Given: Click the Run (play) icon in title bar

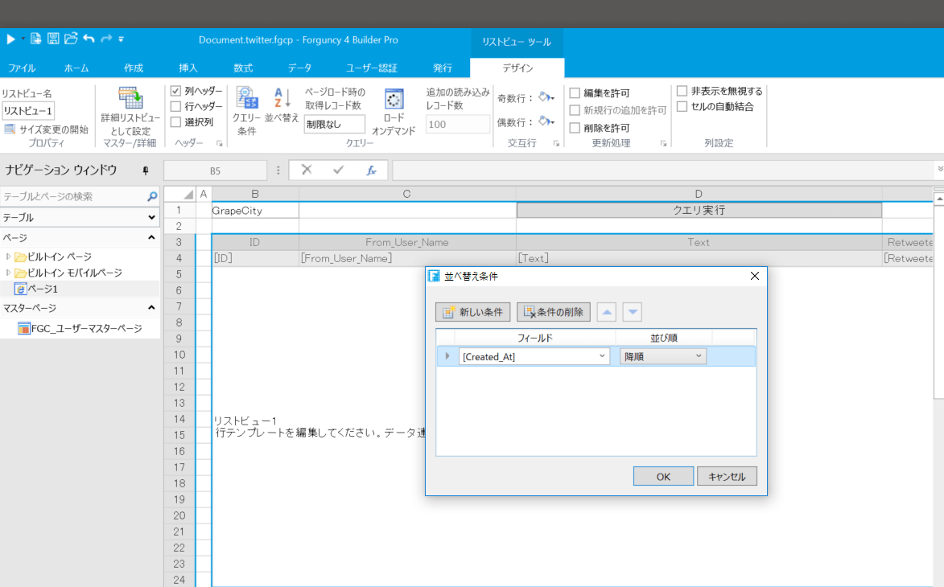Looking at the screenshot, I should click(x=10, y=39).
